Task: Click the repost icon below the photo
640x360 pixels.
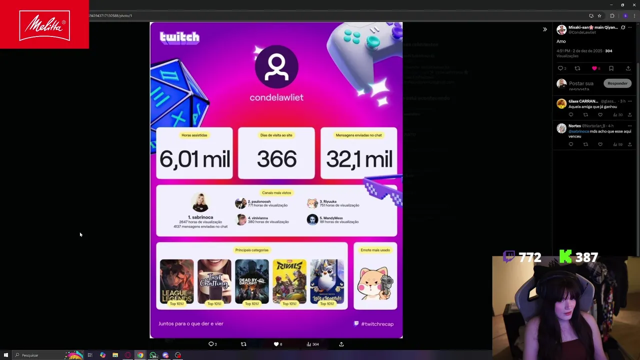Action: coord(243,344)
